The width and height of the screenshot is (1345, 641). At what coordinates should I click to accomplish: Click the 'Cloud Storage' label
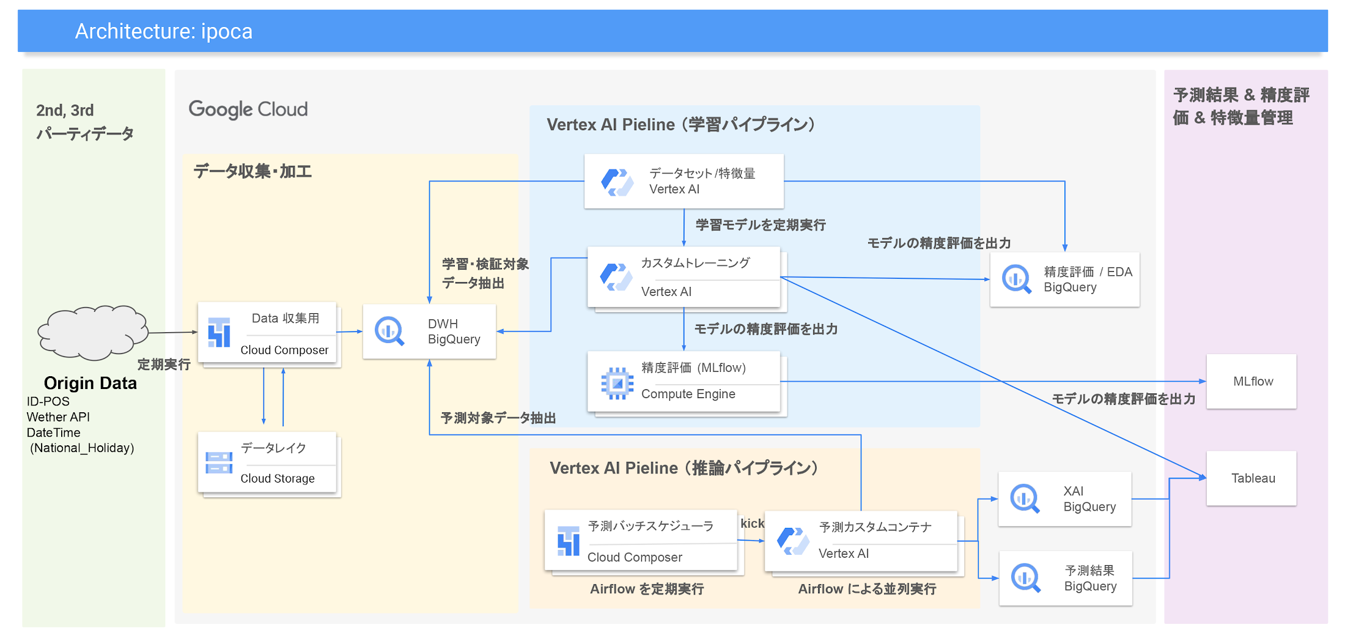278,478
